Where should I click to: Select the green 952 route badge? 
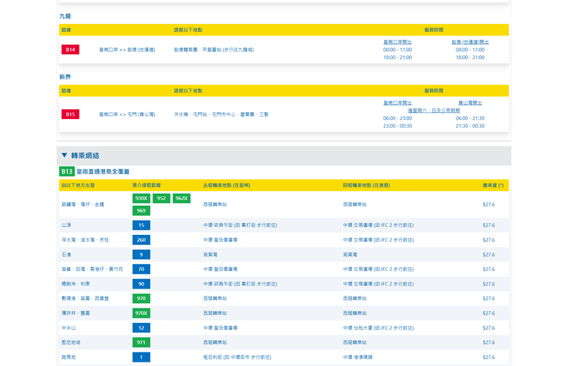tap(161, 199)
